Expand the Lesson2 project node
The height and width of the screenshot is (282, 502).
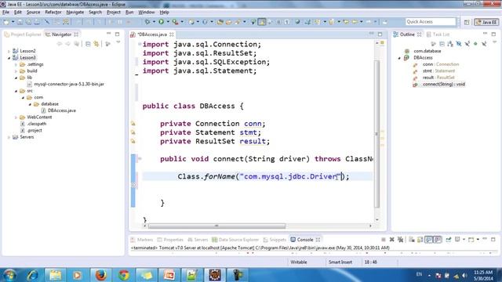click(9, 51)
